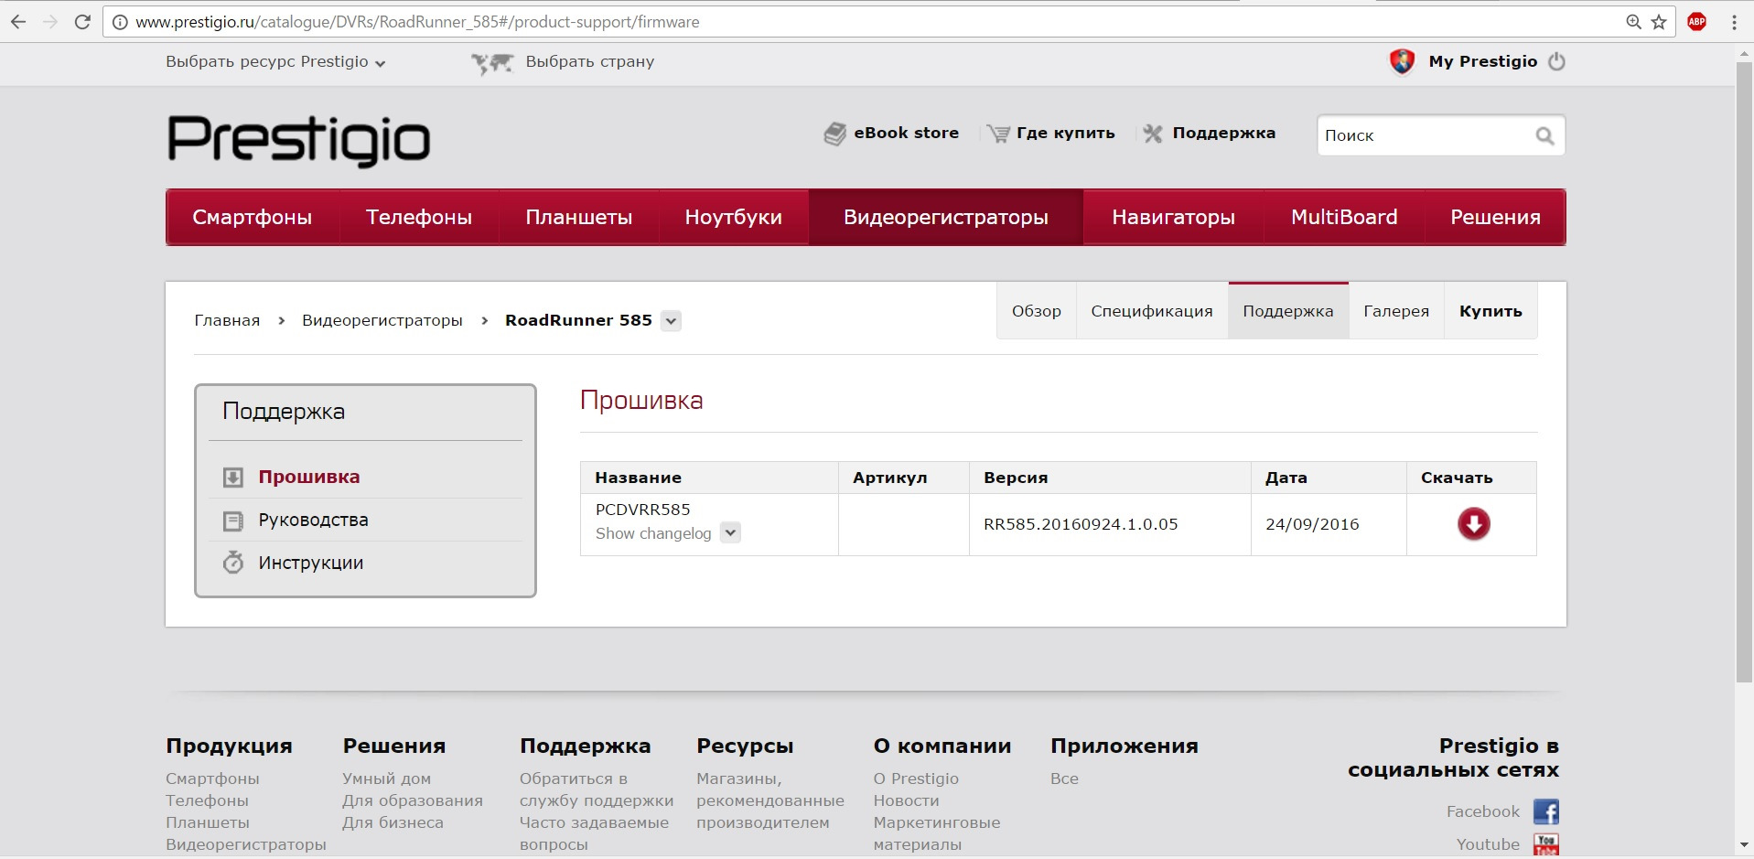The height and width of the screenshot is (859, 1754).
Task: Switch to the Обзор tab
Action: click(1037, 311)
